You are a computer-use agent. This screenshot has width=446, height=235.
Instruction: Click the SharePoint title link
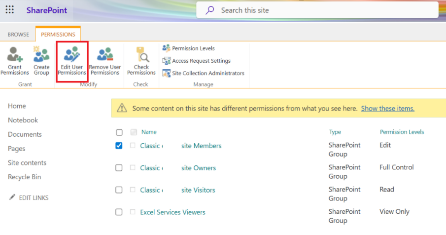point(47,10)
